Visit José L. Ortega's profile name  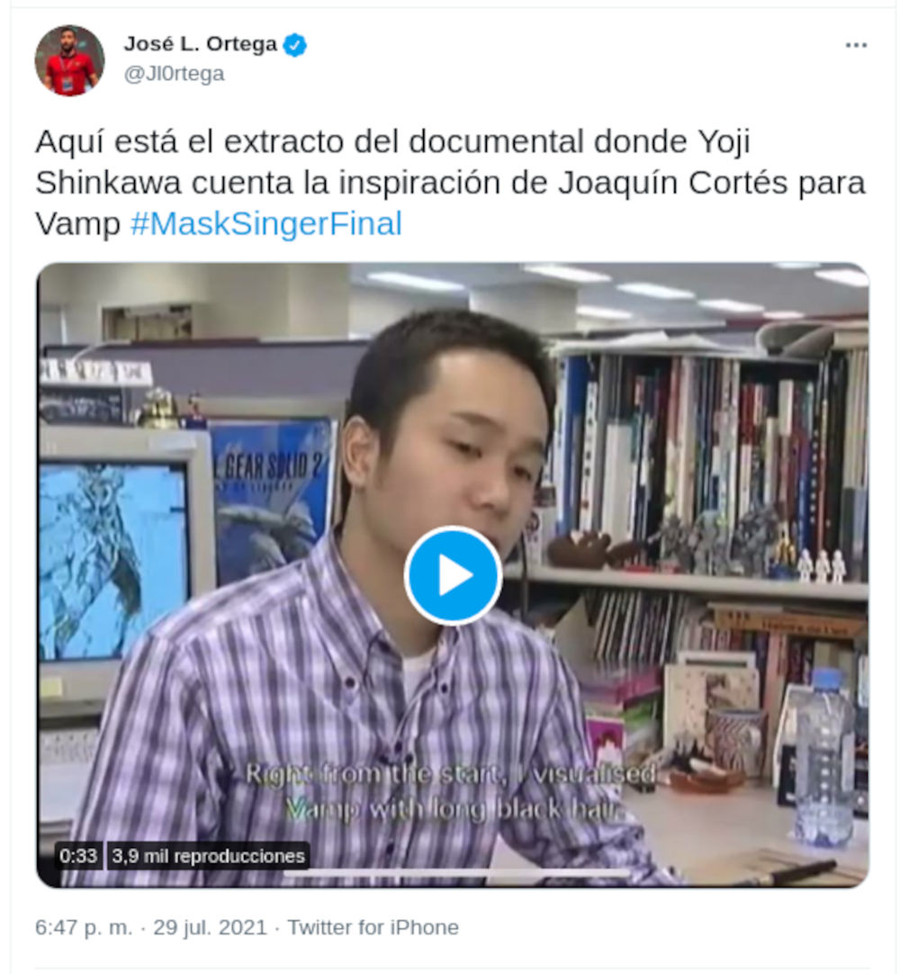click(200, 44)
